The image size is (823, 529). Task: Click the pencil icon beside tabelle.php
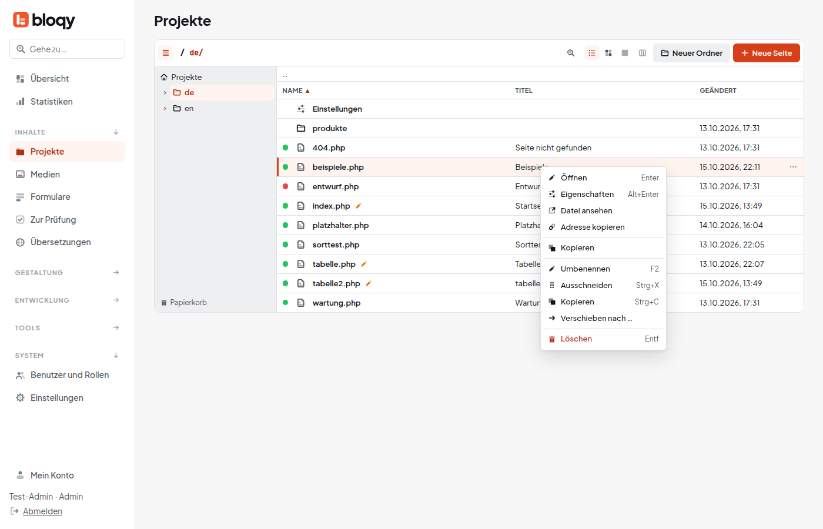[364, 264]
